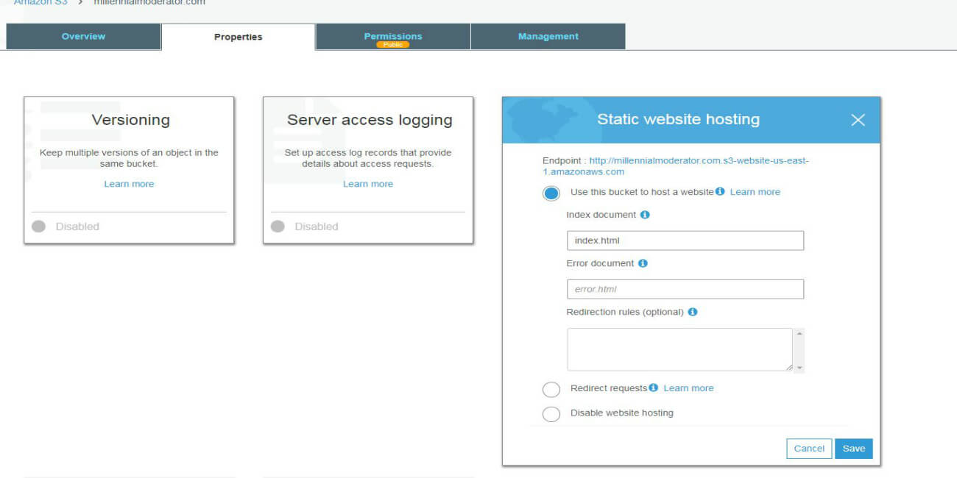
Task: Click the Public badge on Permissions tab
Action: coord(393,45)
